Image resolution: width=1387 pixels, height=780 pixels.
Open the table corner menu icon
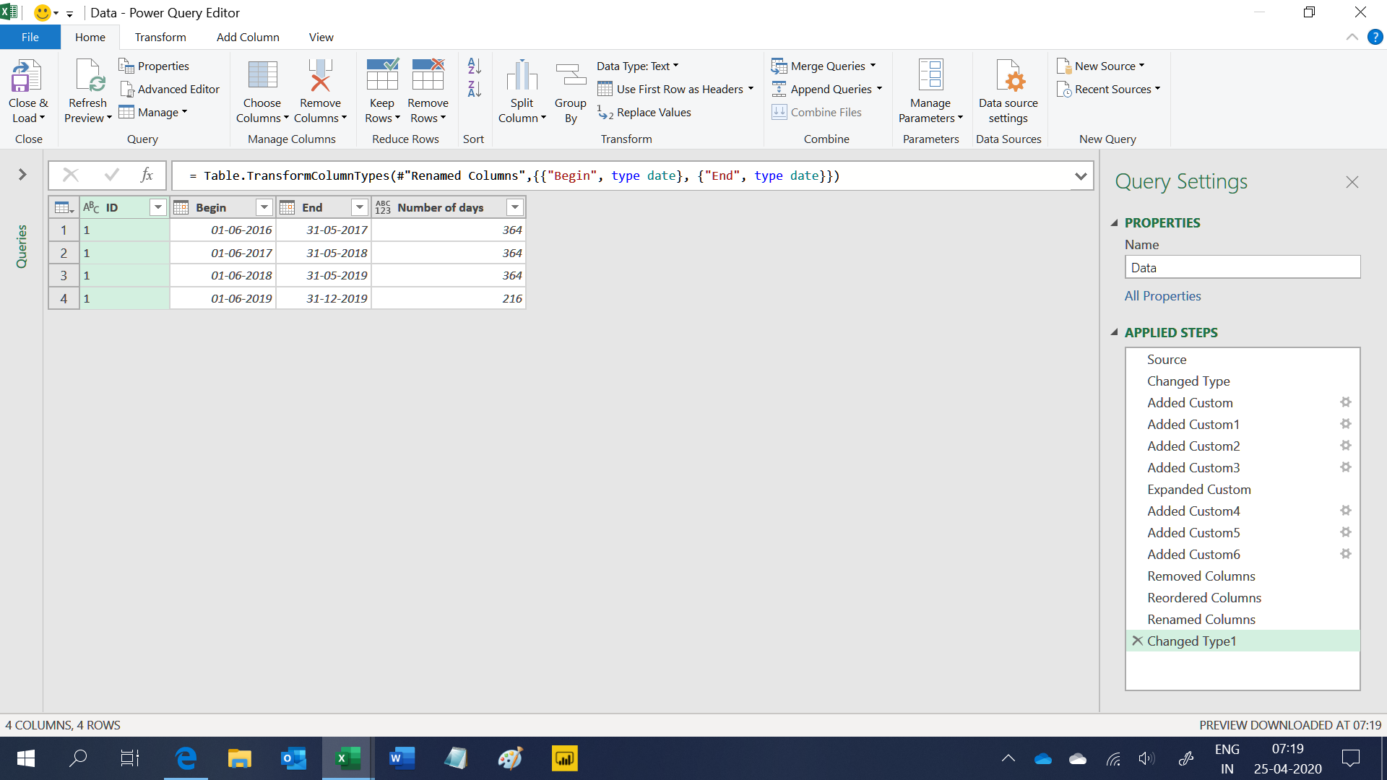point(64,208)
